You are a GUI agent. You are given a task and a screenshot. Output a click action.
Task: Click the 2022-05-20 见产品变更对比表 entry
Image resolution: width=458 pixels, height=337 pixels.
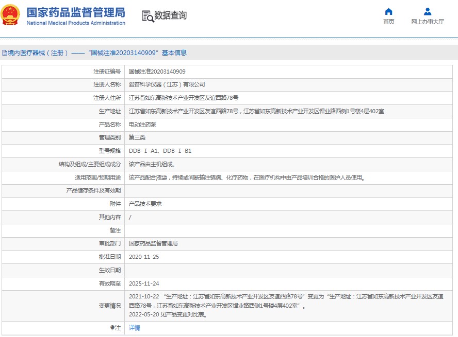168,315
